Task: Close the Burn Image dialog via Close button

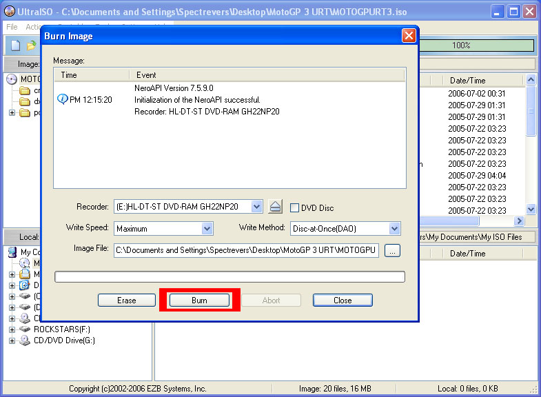Action: (x=343, y=300)
